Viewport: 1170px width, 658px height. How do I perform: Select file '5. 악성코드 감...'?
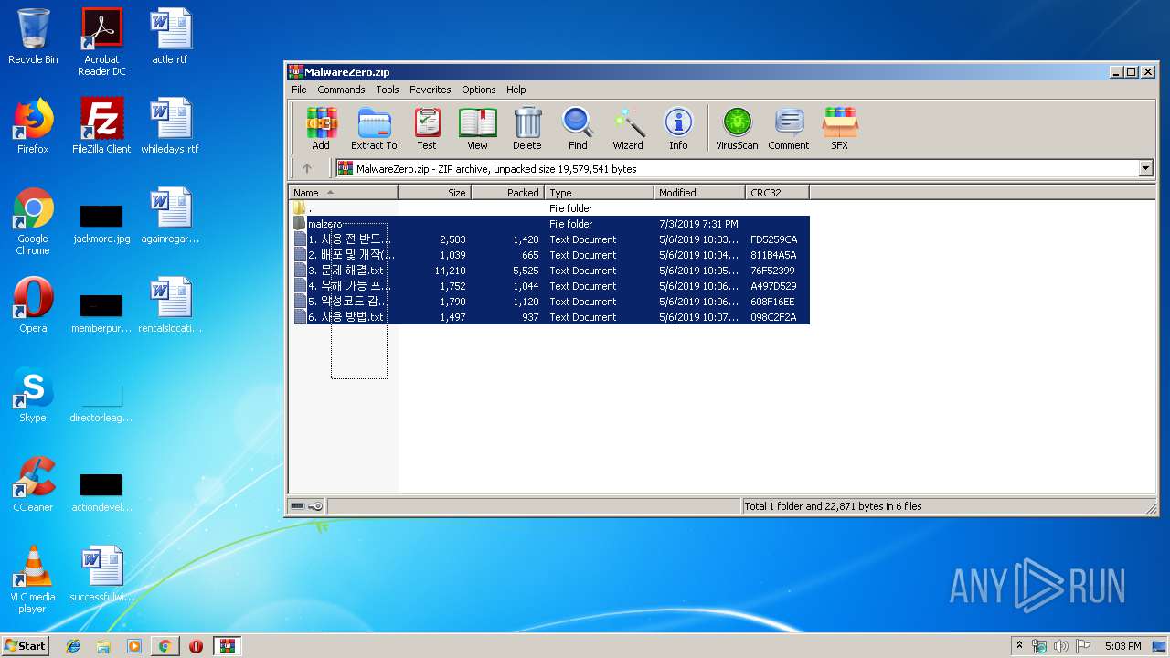[549, 302]
